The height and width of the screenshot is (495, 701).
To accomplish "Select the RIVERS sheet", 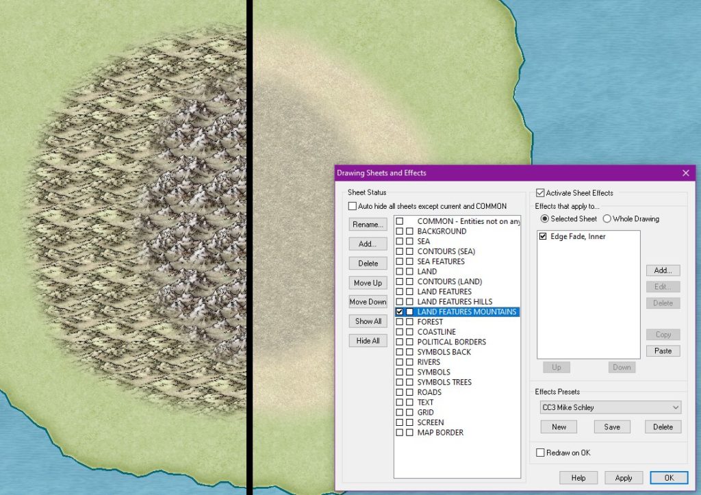I will pyautogui.click(x=430, y=361).
